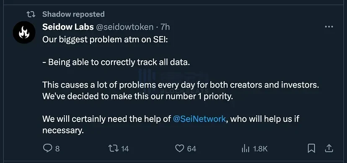Click the repost icon beside Shadow reposted
The image size is (347, 163).
31,14
